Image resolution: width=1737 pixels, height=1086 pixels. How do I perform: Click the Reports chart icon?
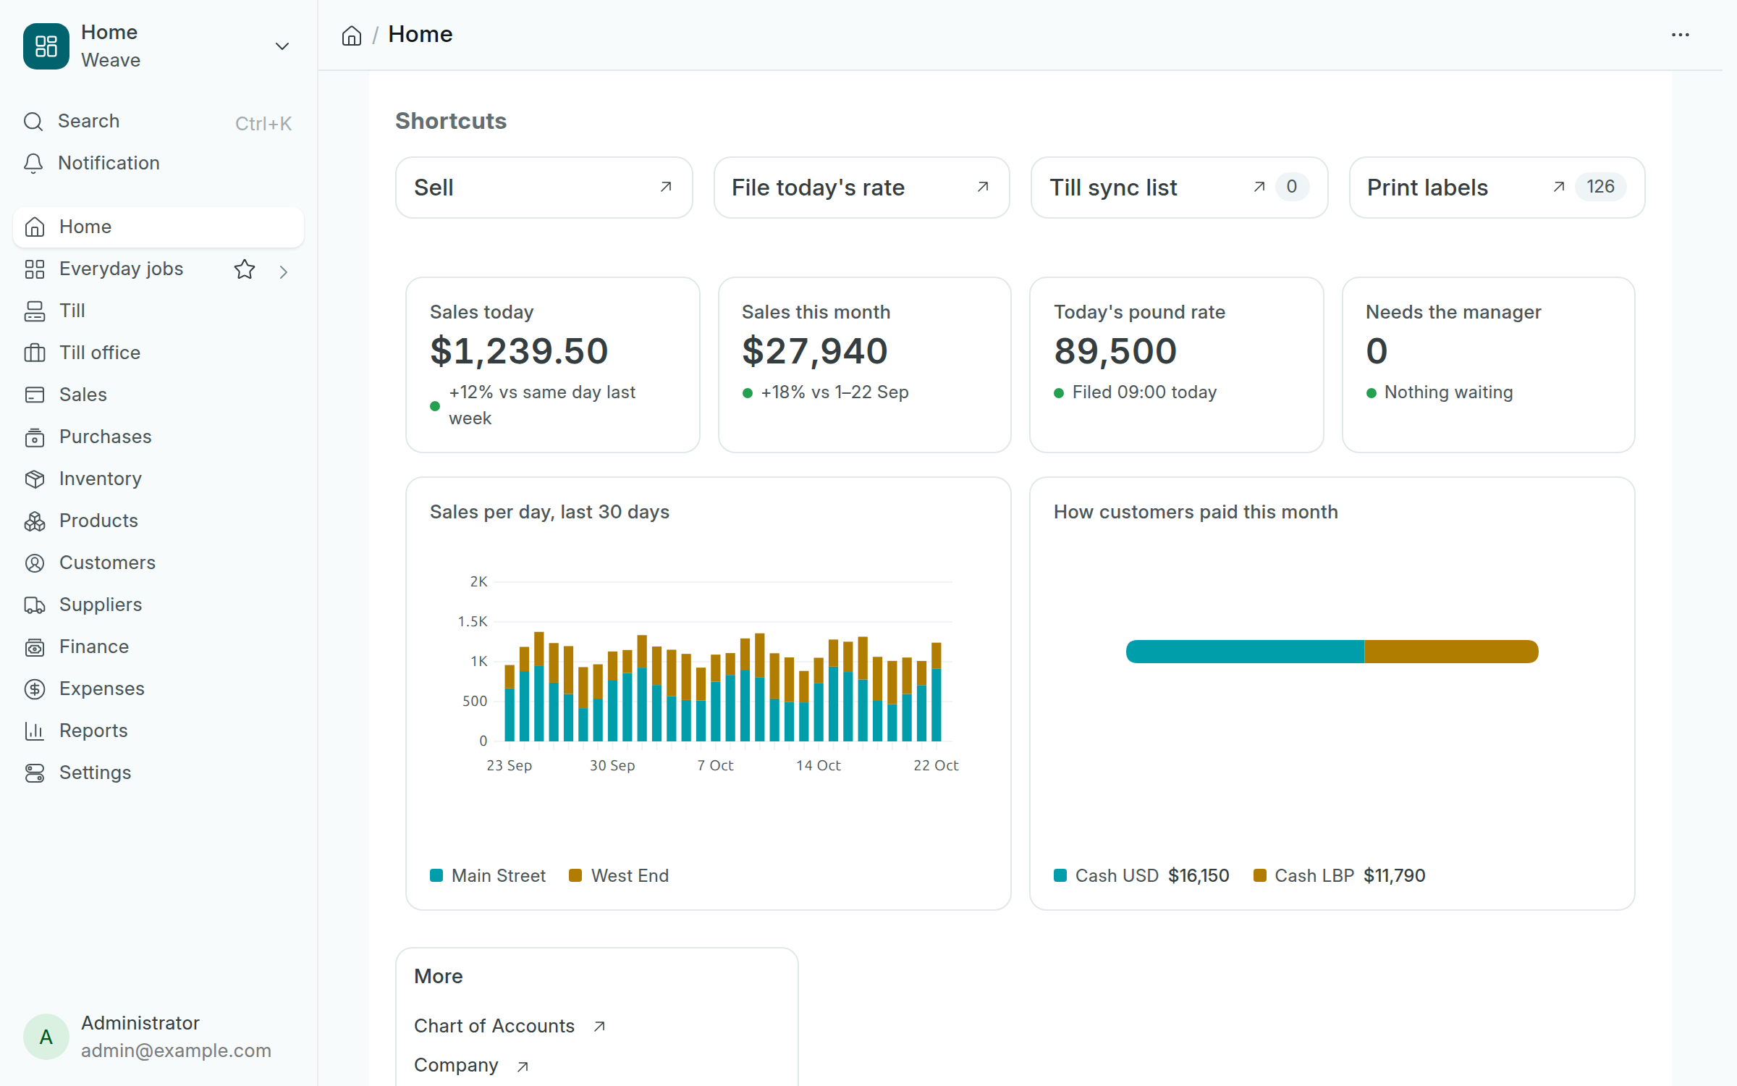[35, 731]
